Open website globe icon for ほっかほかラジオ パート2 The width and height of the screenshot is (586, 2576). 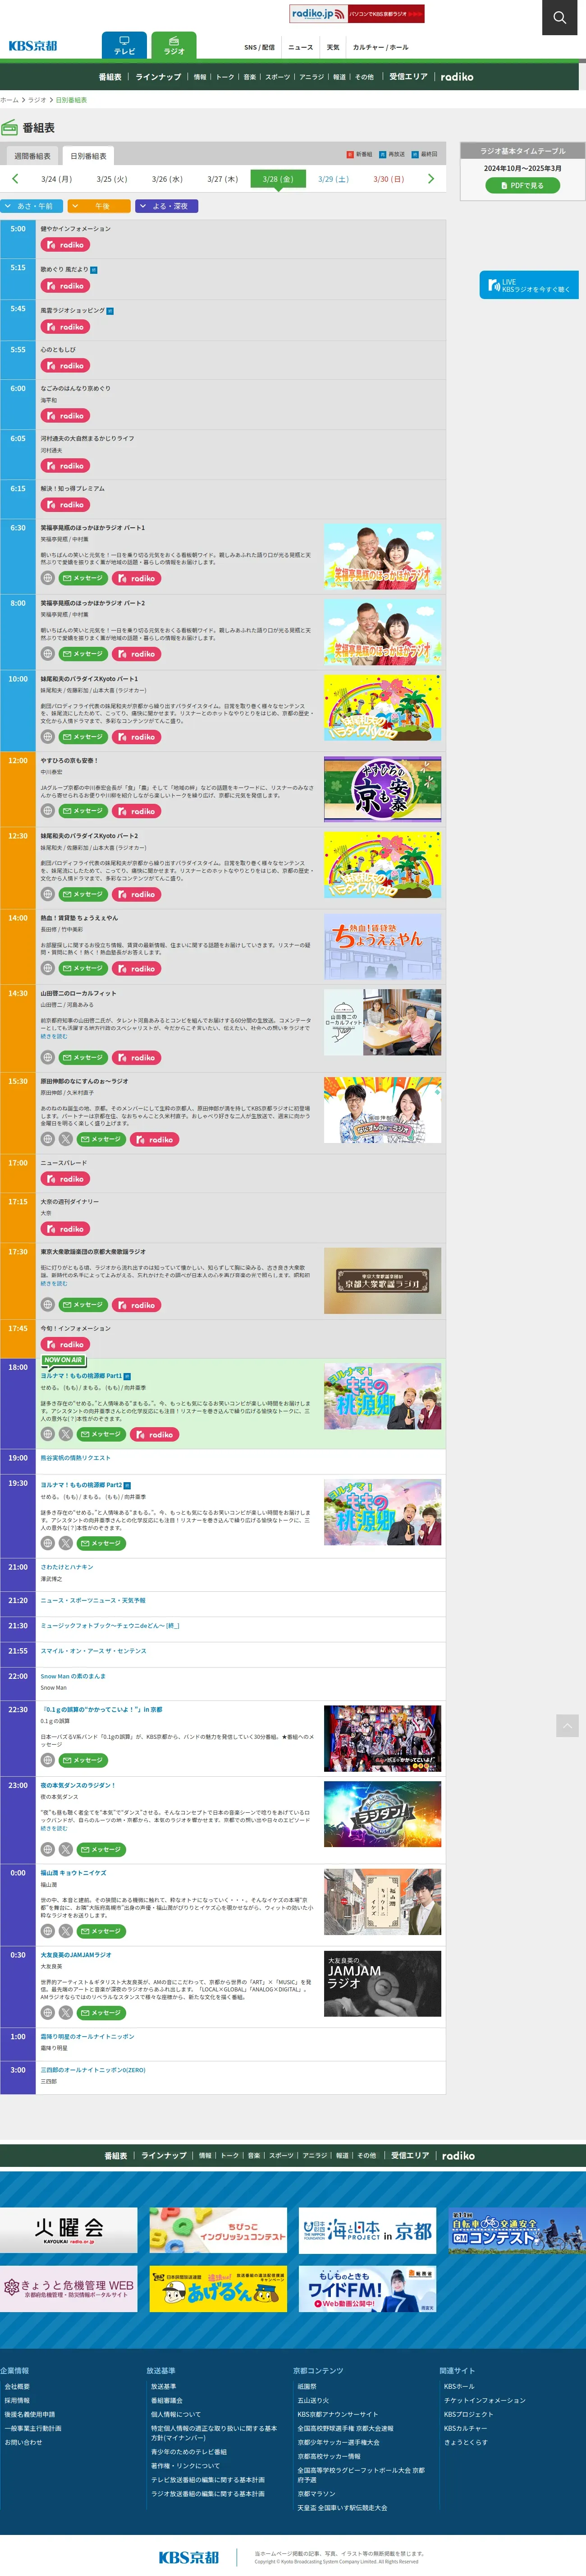[47, 654]
